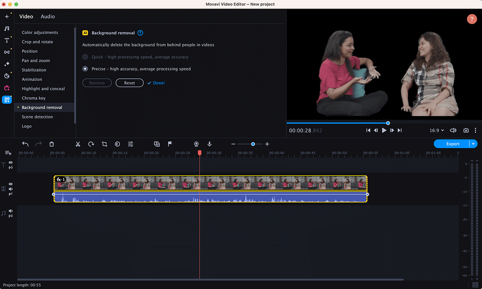Click the Reset button

tap(130, 83)
